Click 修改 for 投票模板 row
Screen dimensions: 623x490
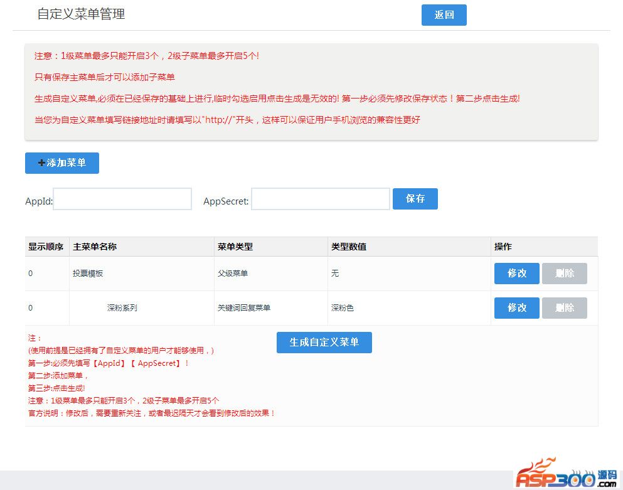[516, 274]
